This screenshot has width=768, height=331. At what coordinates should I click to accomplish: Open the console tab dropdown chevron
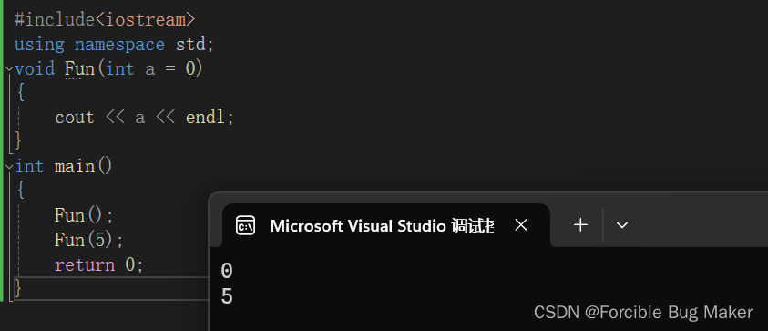622,225
